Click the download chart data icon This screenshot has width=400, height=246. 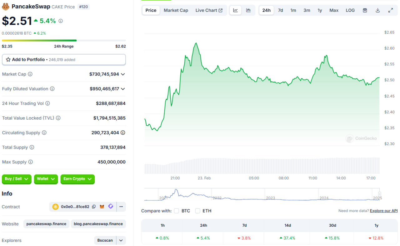pos(377,10)
